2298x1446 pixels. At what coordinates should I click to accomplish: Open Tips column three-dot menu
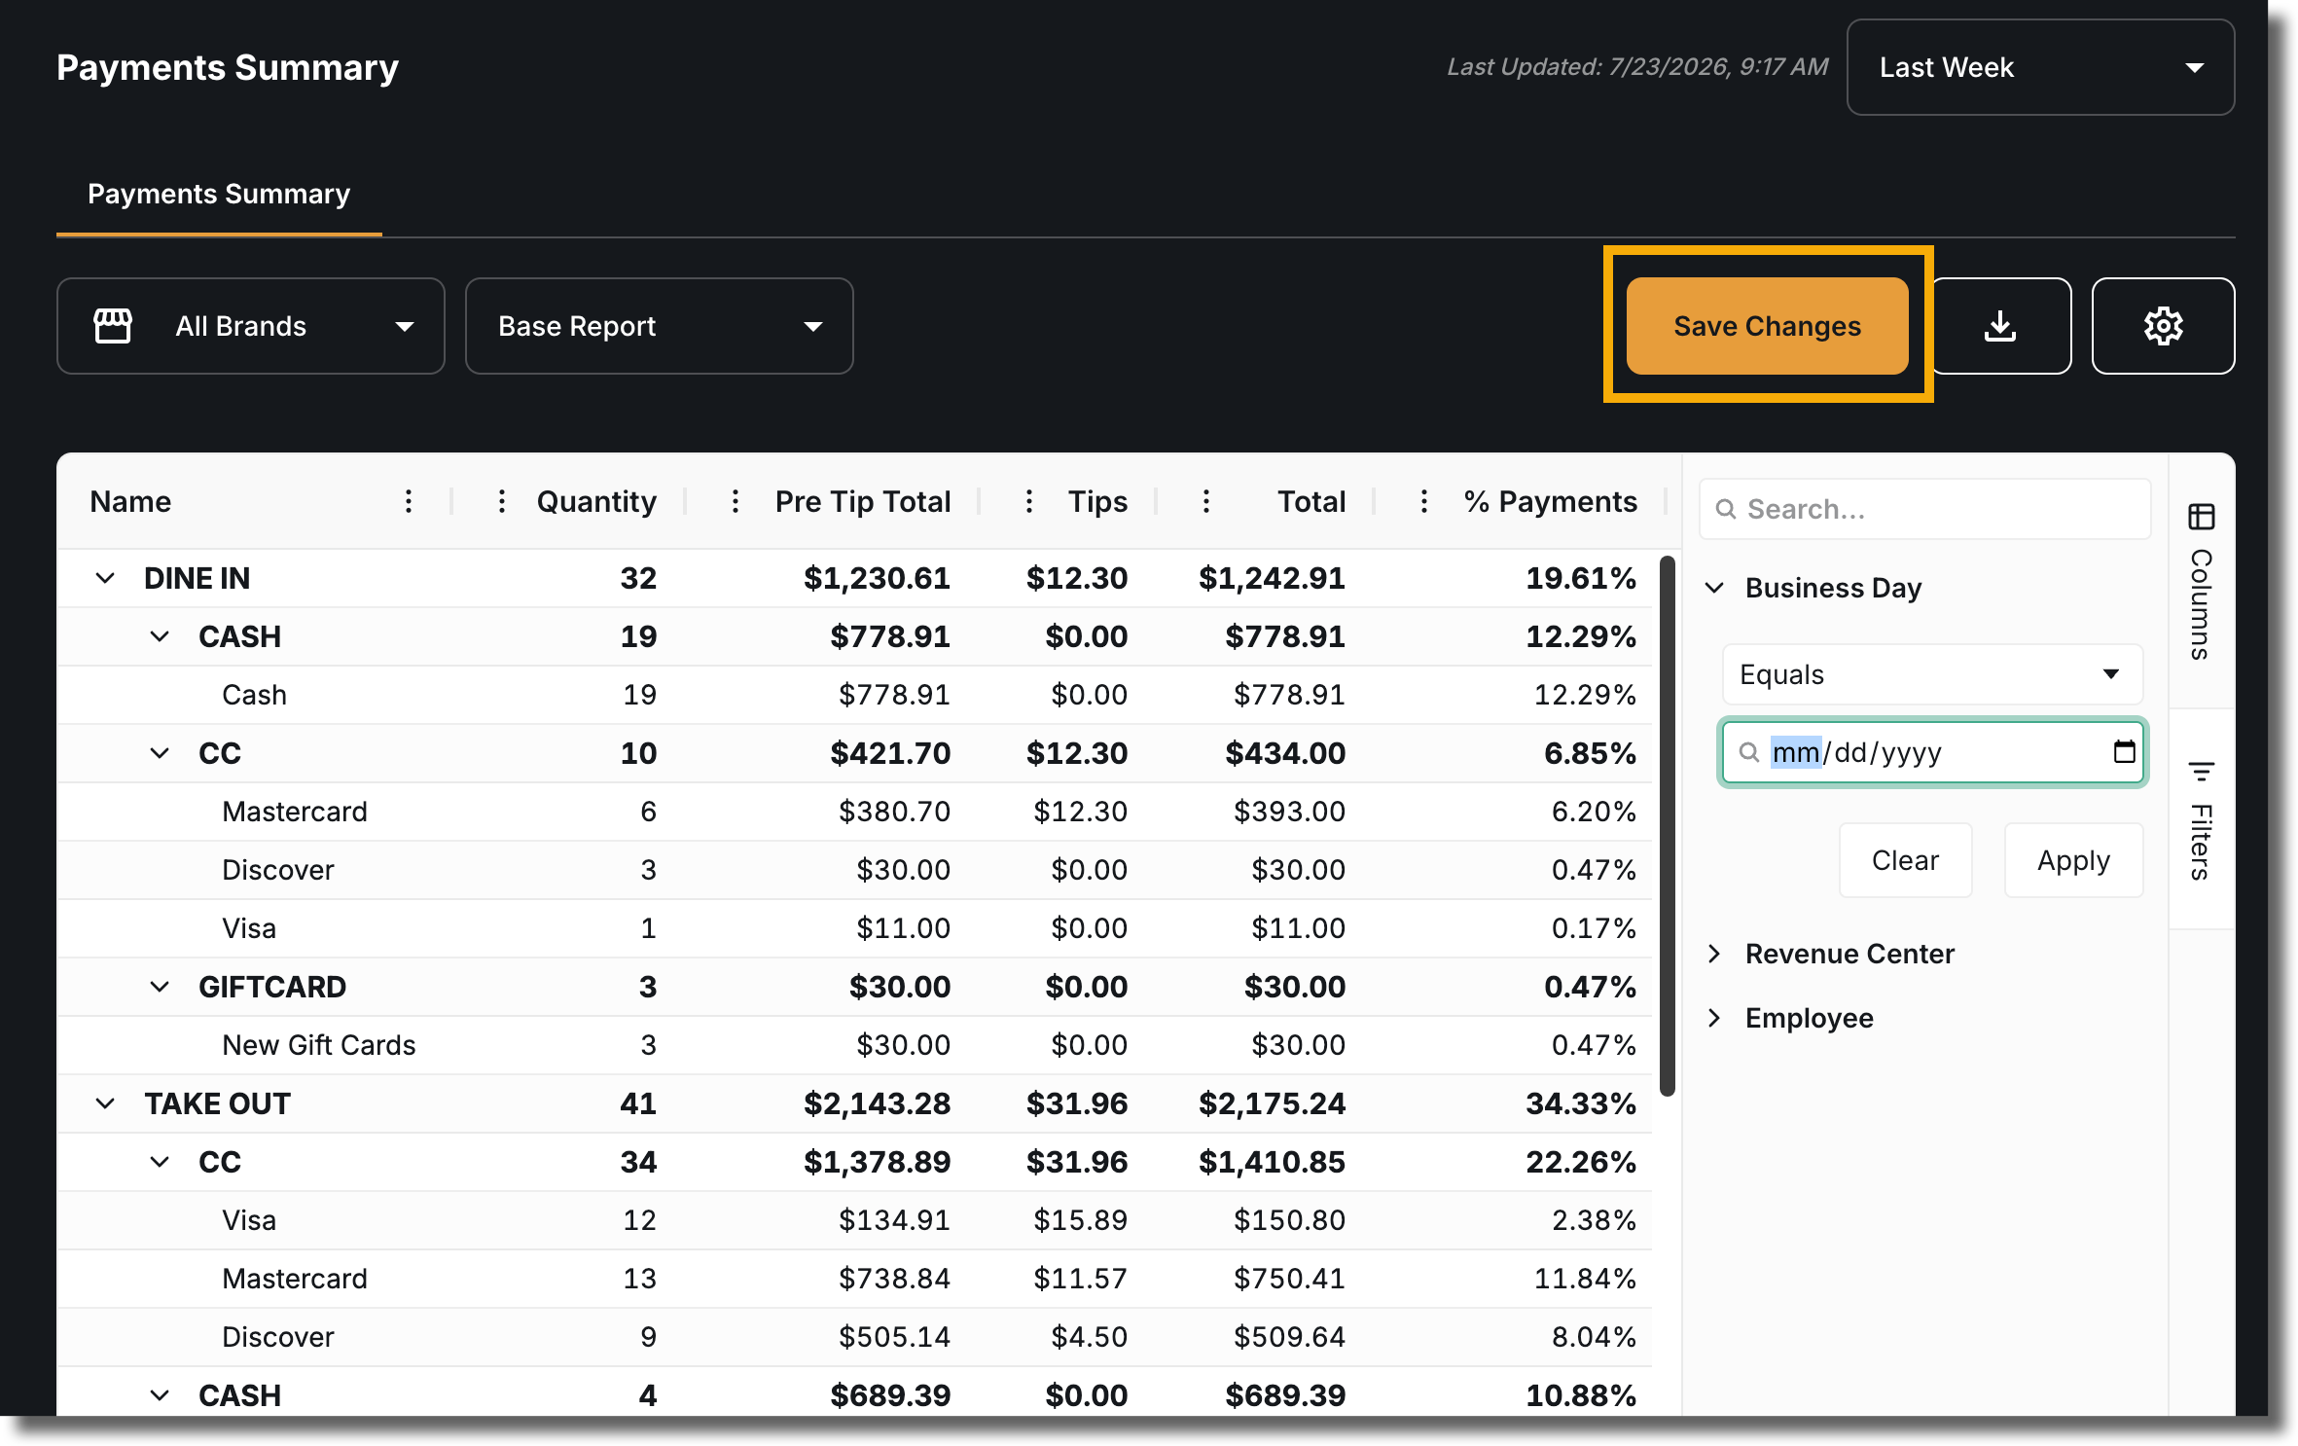tap(1028, 501)
